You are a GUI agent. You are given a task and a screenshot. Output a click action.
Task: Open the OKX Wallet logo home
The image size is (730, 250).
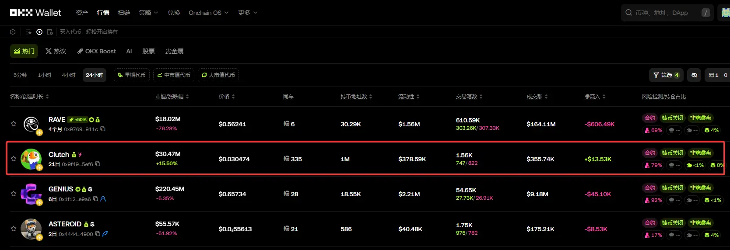click(x=35, y=13)
